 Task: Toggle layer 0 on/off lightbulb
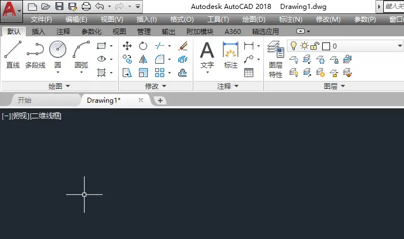point(293,46)
